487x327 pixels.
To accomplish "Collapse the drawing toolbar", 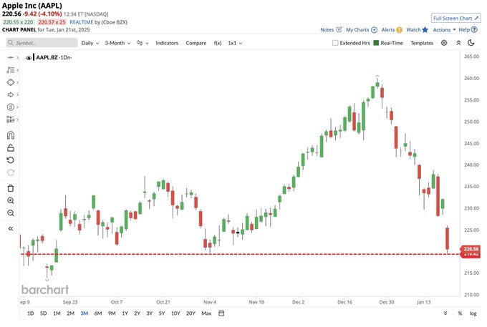I will pyautogui.click(x=11, y=229).
